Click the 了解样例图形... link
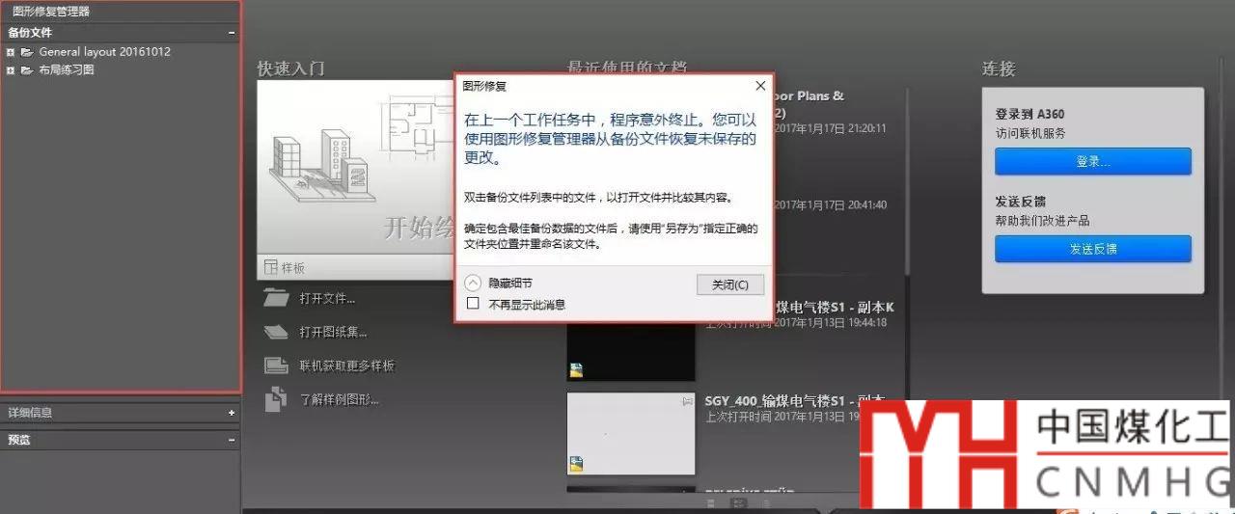This screenshot has width=1235, height=514. [339, 399]
